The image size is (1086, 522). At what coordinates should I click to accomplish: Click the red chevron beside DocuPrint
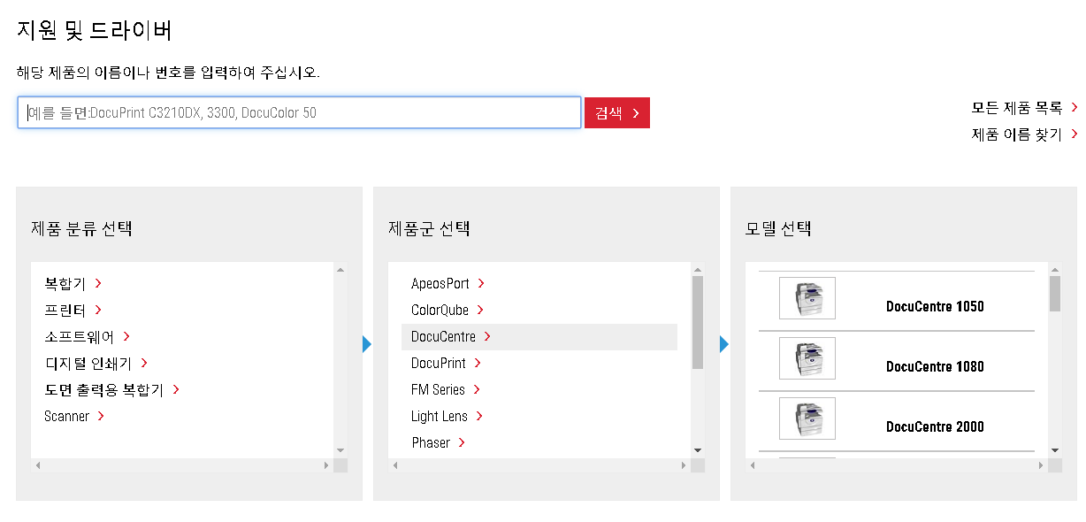[x=478, y=363]
